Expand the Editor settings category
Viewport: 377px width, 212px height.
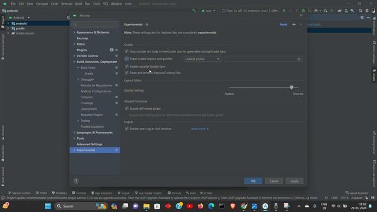(x=74, y=44)
